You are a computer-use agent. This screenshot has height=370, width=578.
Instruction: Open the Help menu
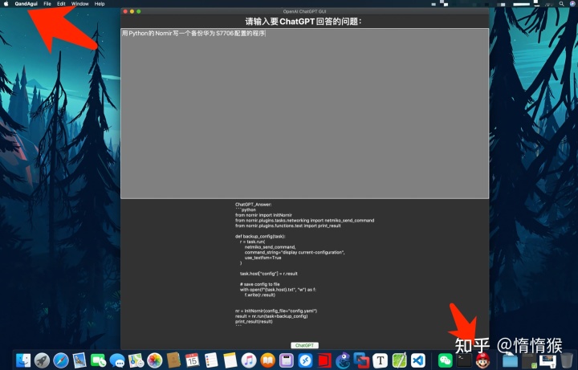click(x=100, y=4)
